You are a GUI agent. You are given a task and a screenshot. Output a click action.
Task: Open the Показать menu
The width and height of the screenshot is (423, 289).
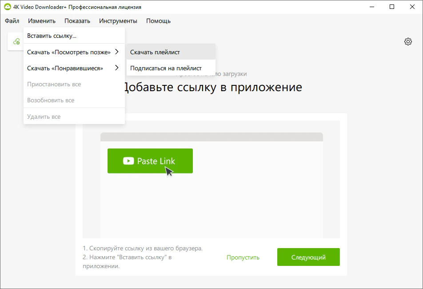77,21
